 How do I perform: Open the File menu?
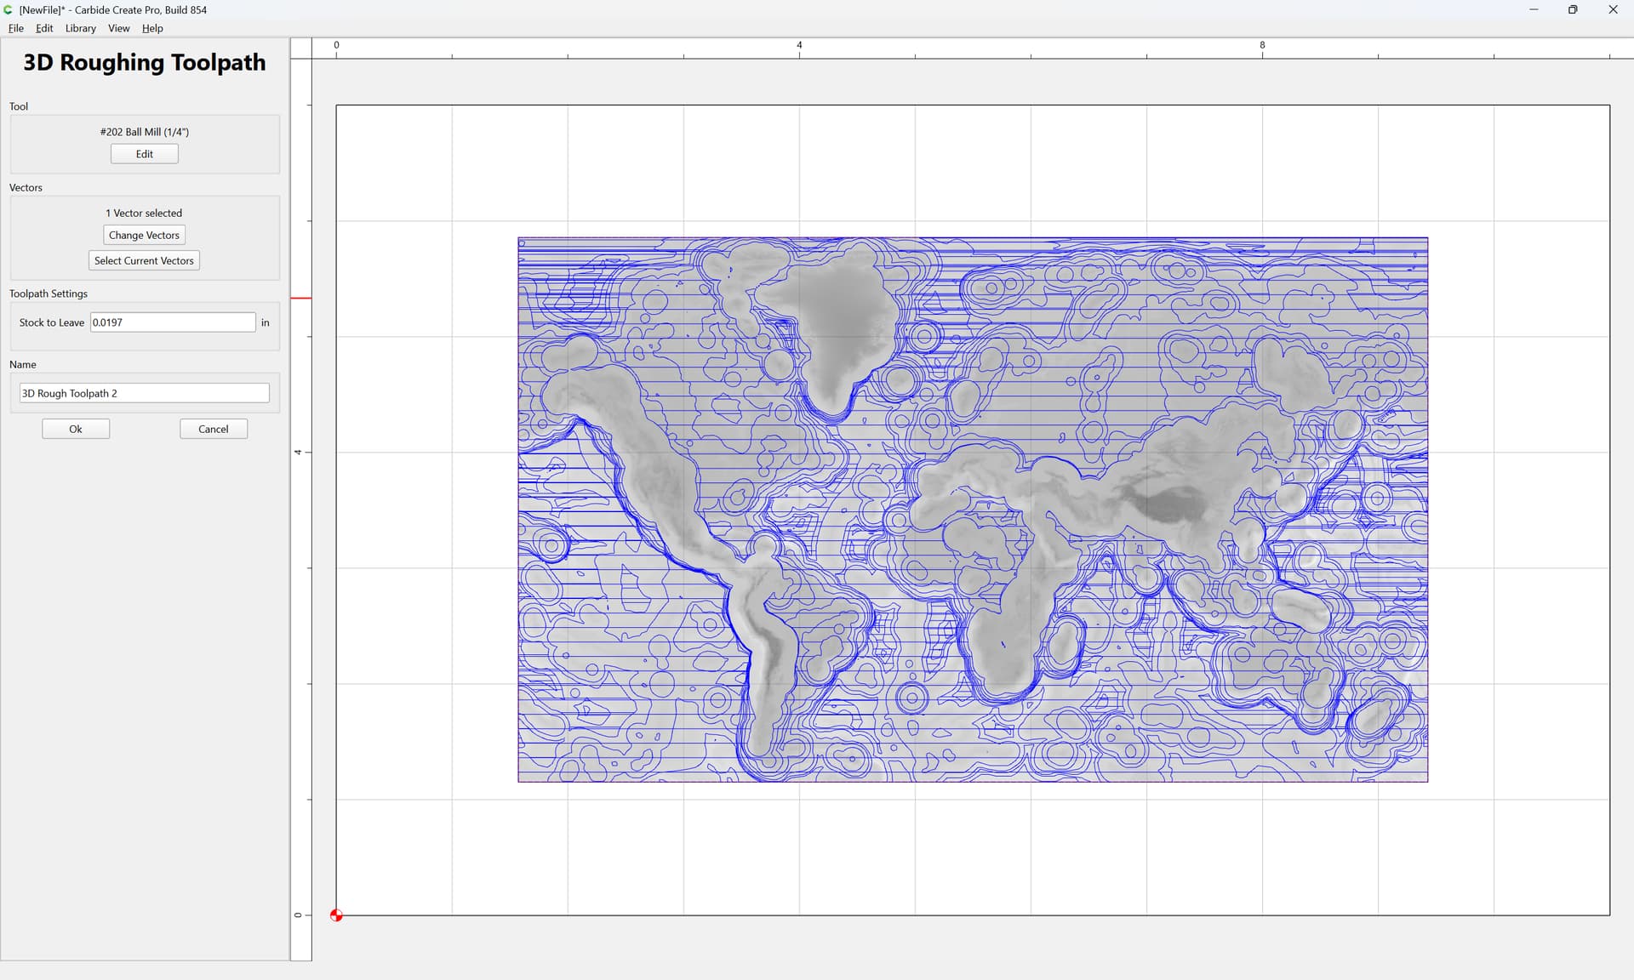tap(16, 28)
